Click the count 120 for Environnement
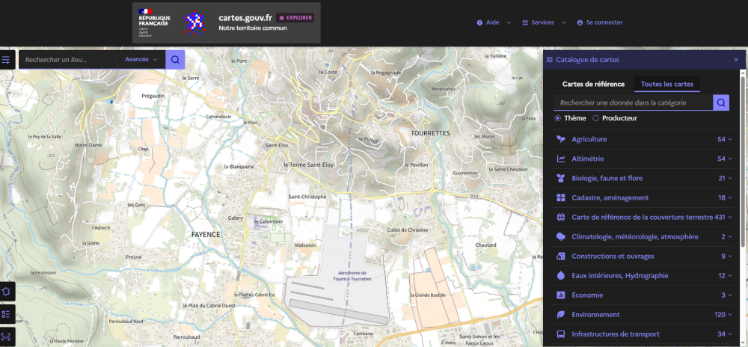The image size is (748, 347). pyautogui.click(x=720, y=315)
